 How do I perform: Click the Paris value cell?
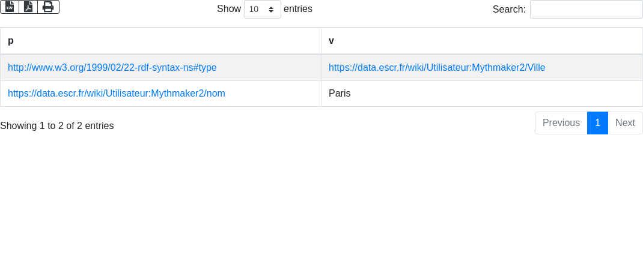[340, 94]
